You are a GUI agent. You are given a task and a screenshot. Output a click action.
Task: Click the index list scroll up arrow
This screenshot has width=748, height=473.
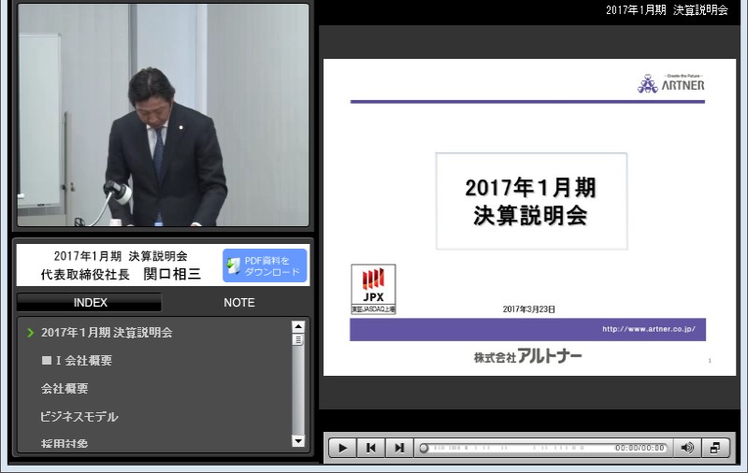coord(298,326)
